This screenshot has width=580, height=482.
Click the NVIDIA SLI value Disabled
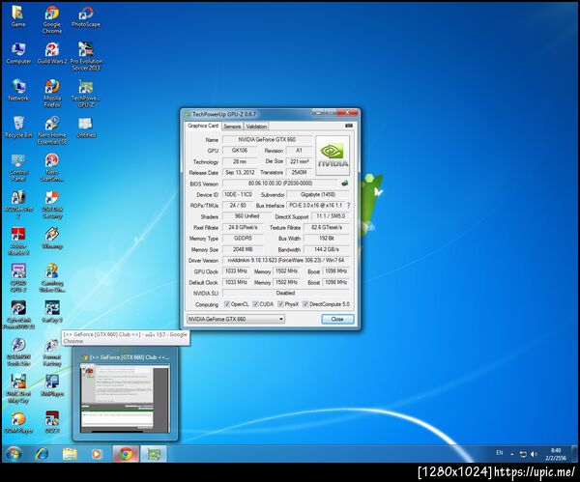coord(286,293)
